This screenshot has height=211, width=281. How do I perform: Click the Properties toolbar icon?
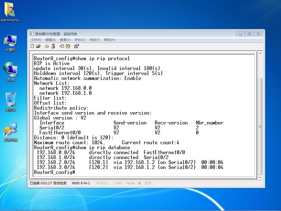[x=76, y=46]
